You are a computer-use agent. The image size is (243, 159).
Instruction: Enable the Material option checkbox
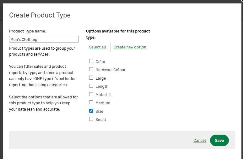(91, 94)
